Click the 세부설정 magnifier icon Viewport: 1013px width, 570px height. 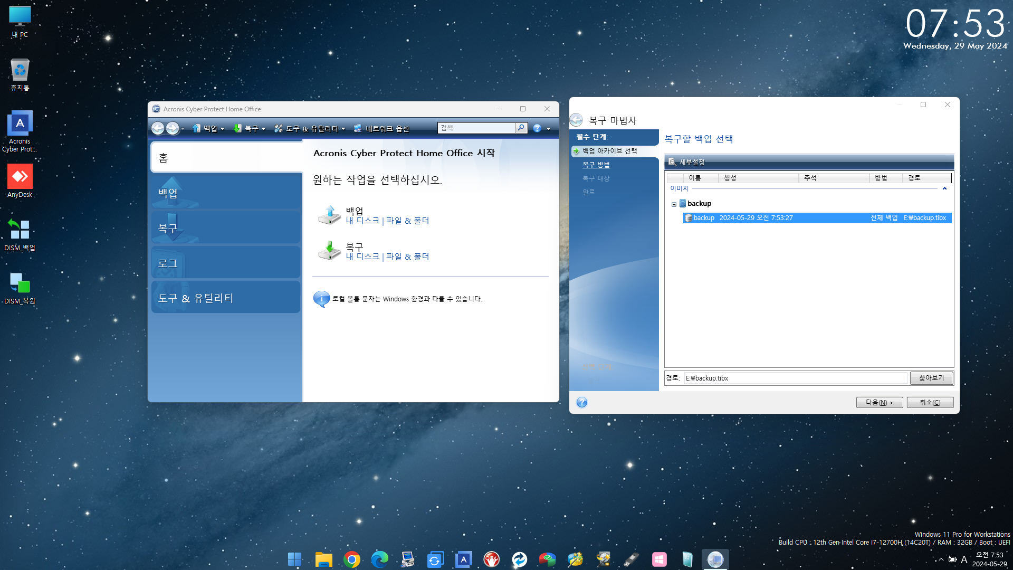(672, 162)
